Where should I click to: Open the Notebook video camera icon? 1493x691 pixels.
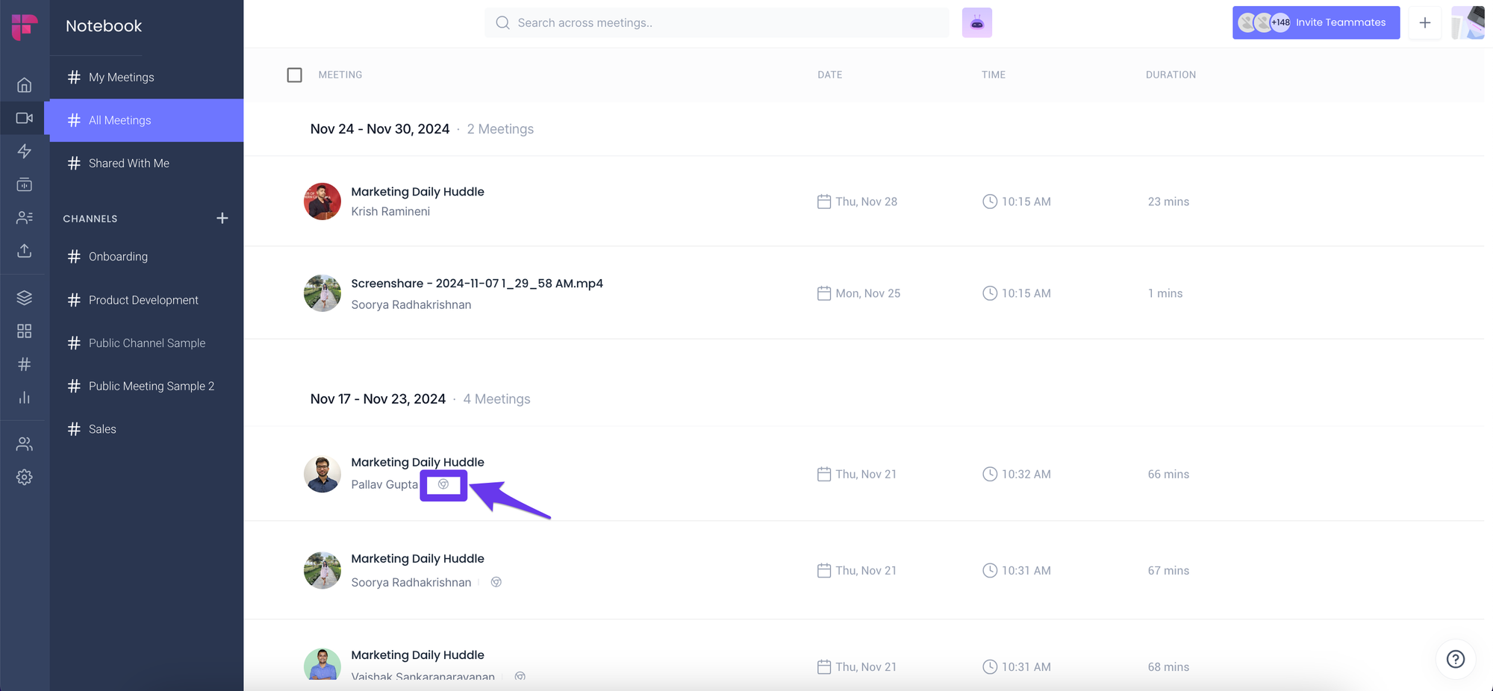[x=25, y=118]
